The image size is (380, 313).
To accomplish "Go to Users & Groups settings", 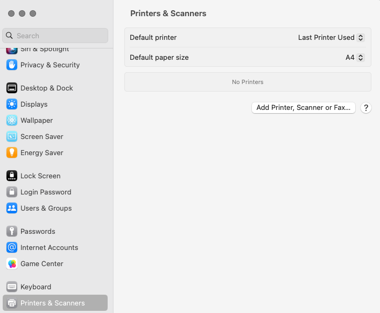I will (46, 208).
